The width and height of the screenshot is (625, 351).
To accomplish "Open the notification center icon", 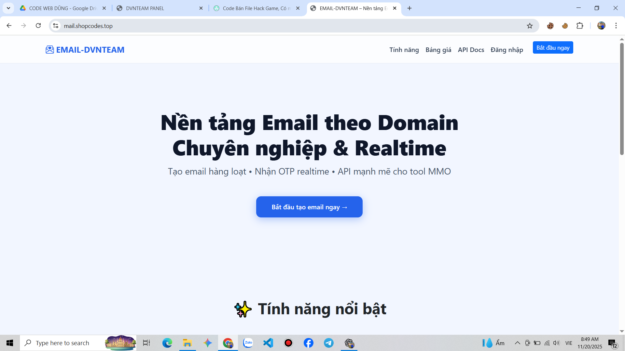I will (613, 343).
